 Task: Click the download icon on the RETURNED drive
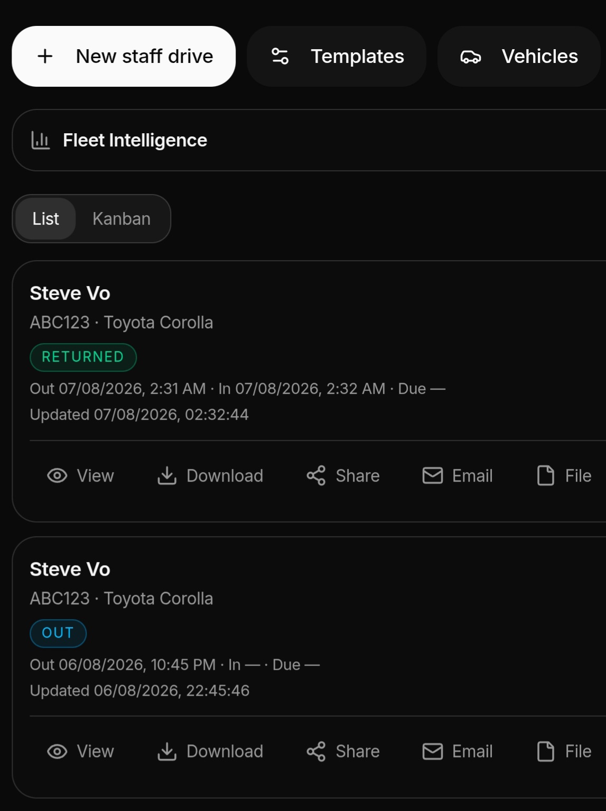click(167, 475)
